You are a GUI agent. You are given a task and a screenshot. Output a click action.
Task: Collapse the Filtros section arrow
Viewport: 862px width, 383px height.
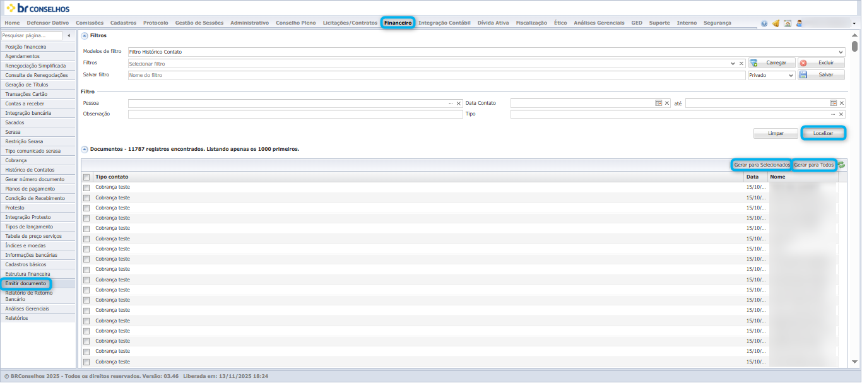pyautogui.click(x=85, y=36)
